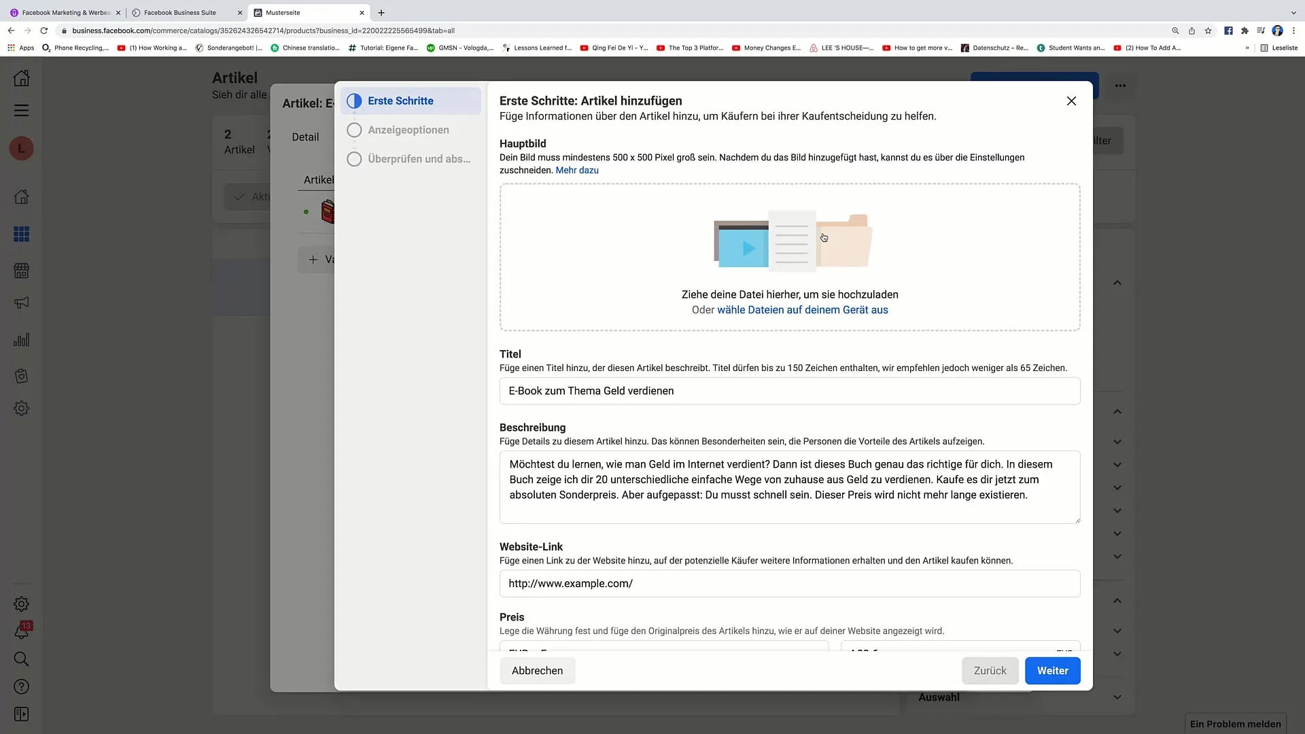Select the Überprüfen und abs... step
This screenshot has height=734, width=1305.
pos(411,159)
